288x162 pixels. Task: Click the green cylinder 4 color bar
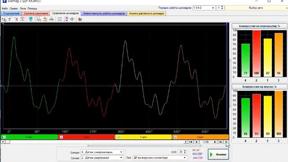point(29,137)
